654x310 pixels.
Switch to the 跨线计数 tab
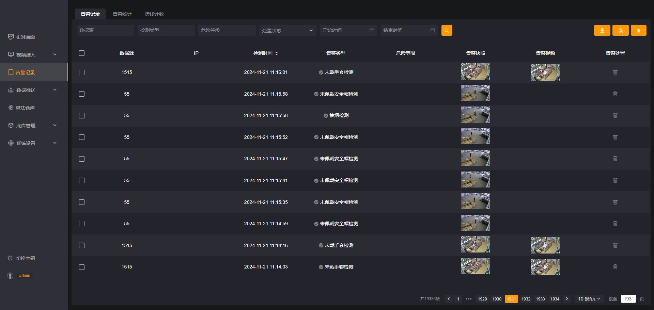coord(154,14)
